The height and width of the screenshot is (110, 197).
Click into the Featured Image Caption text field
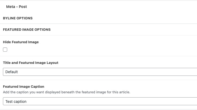(100, 102)
